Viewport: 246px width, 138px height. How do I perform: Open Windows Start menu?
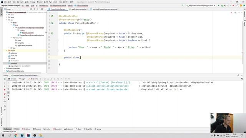(3, 135)
